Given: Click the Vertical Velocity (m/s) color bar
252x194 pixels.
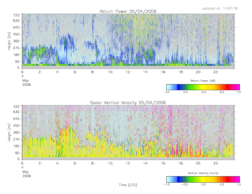Looking at the screenshot, I should (x=203, y=179).
